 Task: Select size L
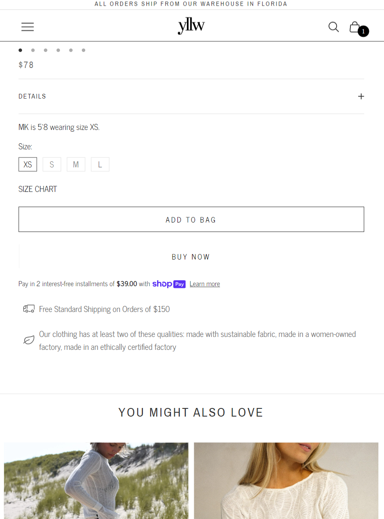tap(100, 164)
